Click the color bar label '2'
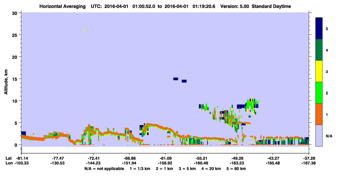Image resolution: width=343 pixels, height=176 pixels. pyautogui.click(x=327, y=93)
